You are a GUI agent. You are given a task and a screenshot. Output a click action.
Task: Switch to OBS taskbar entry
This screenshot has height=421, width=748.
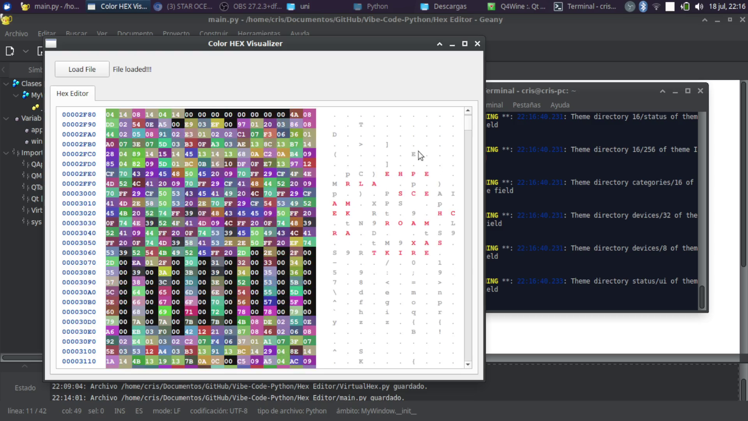[250, 6]
